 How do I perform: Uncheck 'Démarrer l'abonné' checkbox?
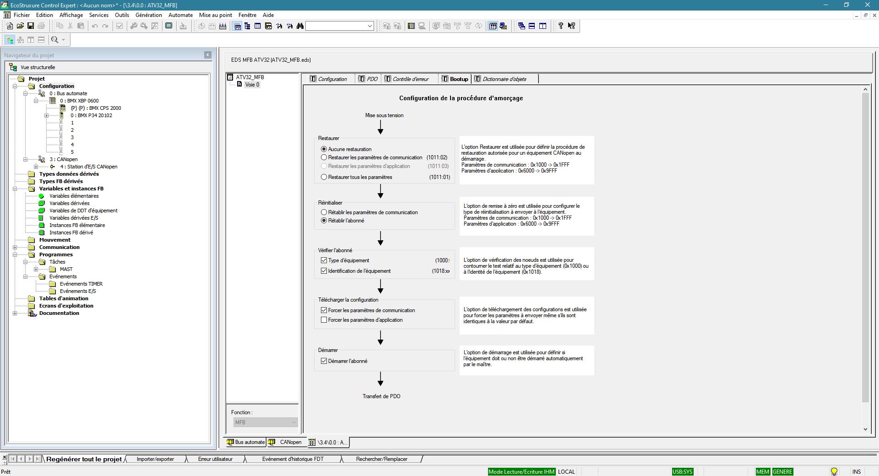click(x=324, y=361)
